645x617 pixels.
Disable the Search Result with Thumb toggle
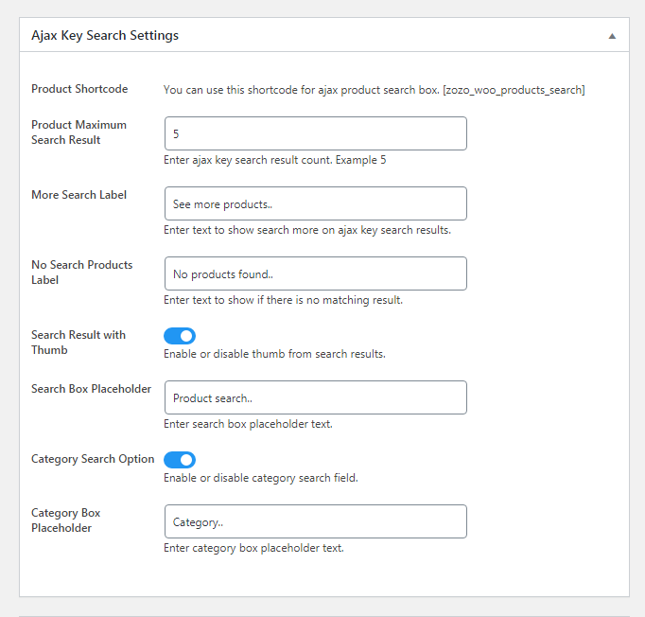click(180, 336)
